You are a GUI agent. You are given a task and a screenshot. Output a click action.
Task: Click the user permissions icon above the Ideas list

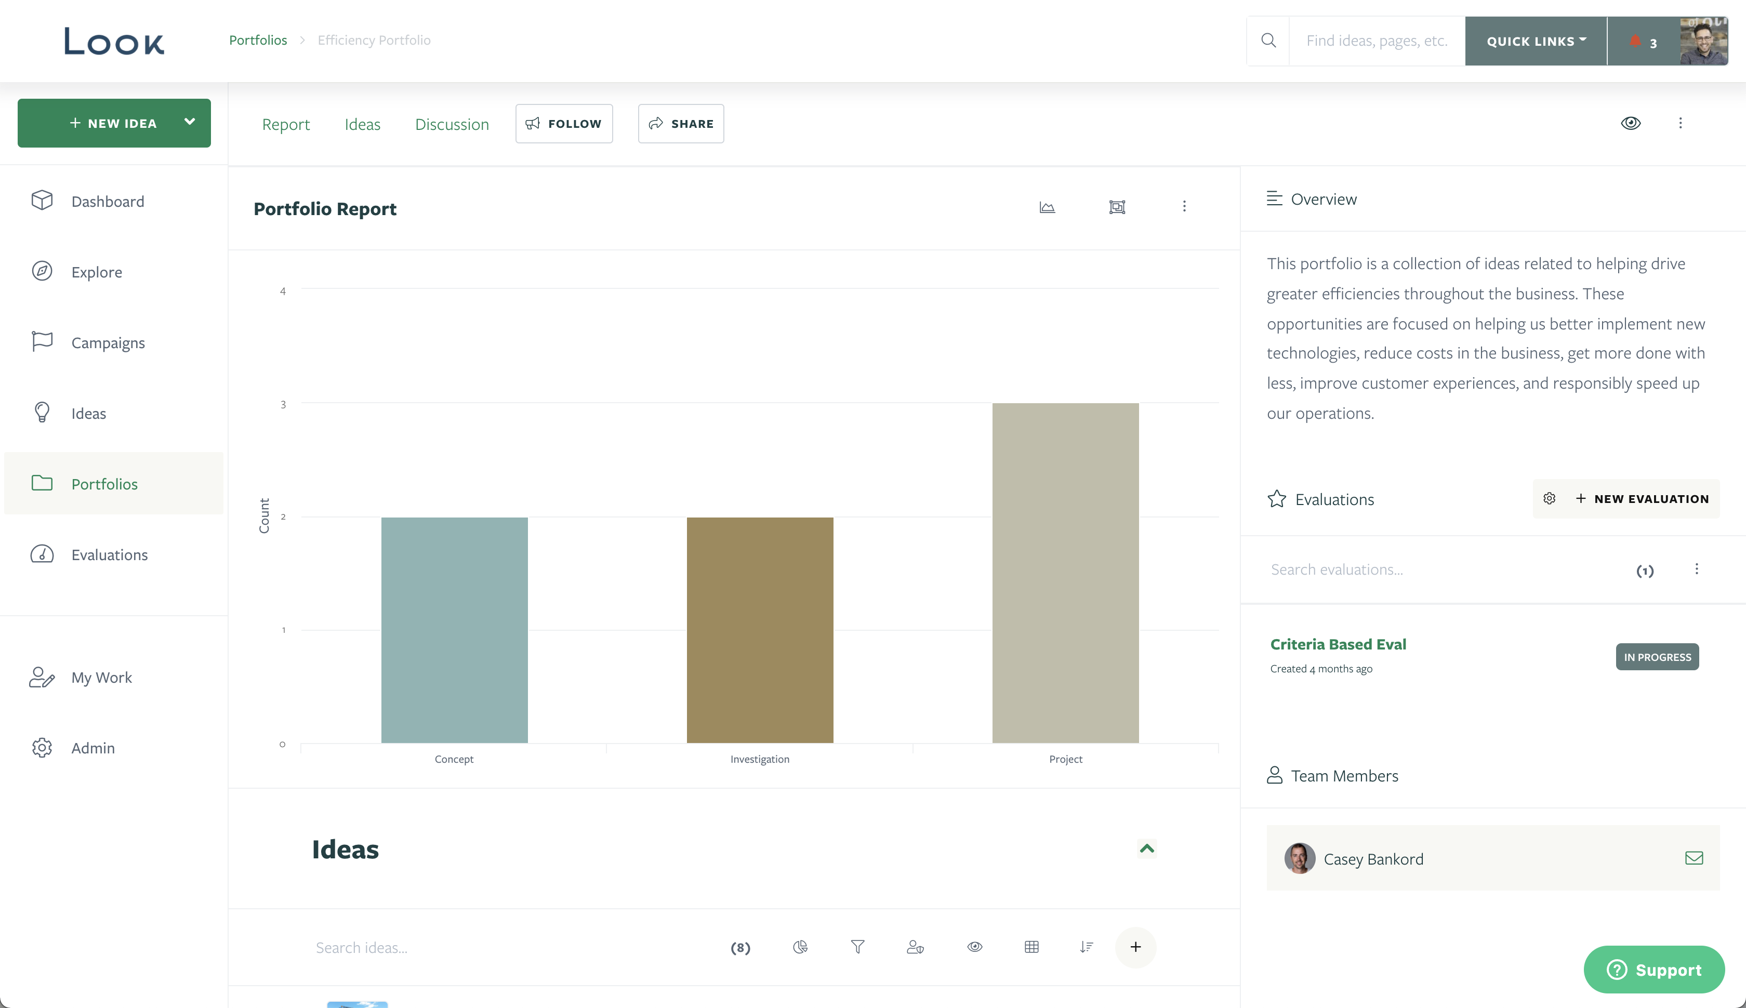click(915, 946)
